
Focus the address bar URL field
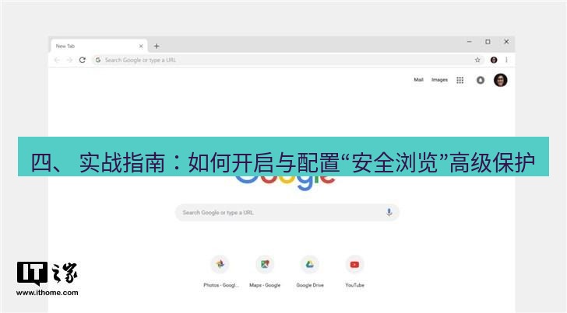pyautogui.click(x=288, y=60)
